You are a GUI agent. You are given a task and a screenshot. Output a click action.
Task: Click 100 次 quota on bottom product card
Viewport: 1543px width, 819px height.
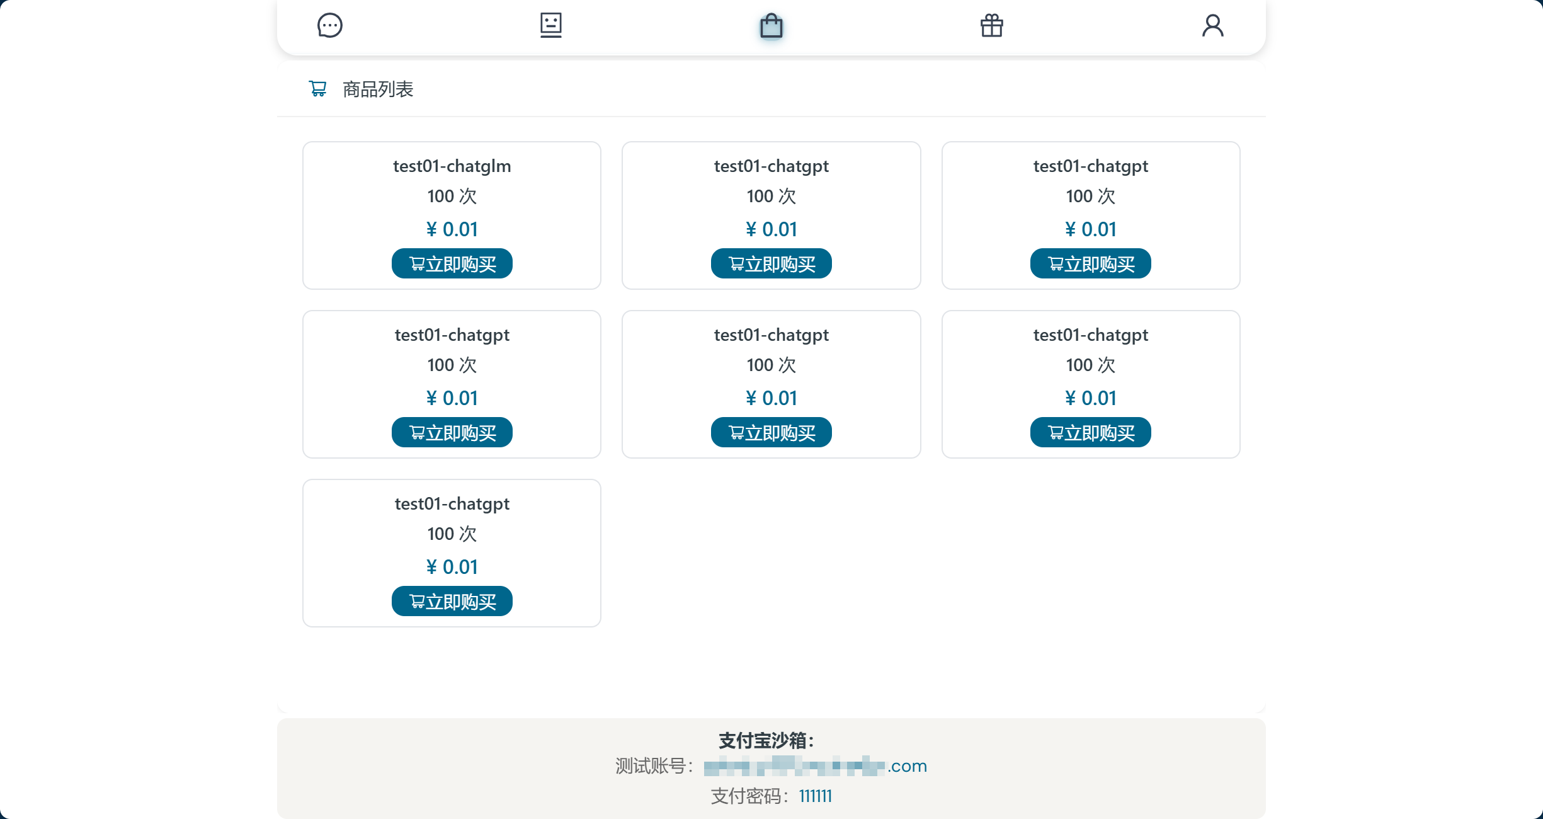[x=452, y=534]
